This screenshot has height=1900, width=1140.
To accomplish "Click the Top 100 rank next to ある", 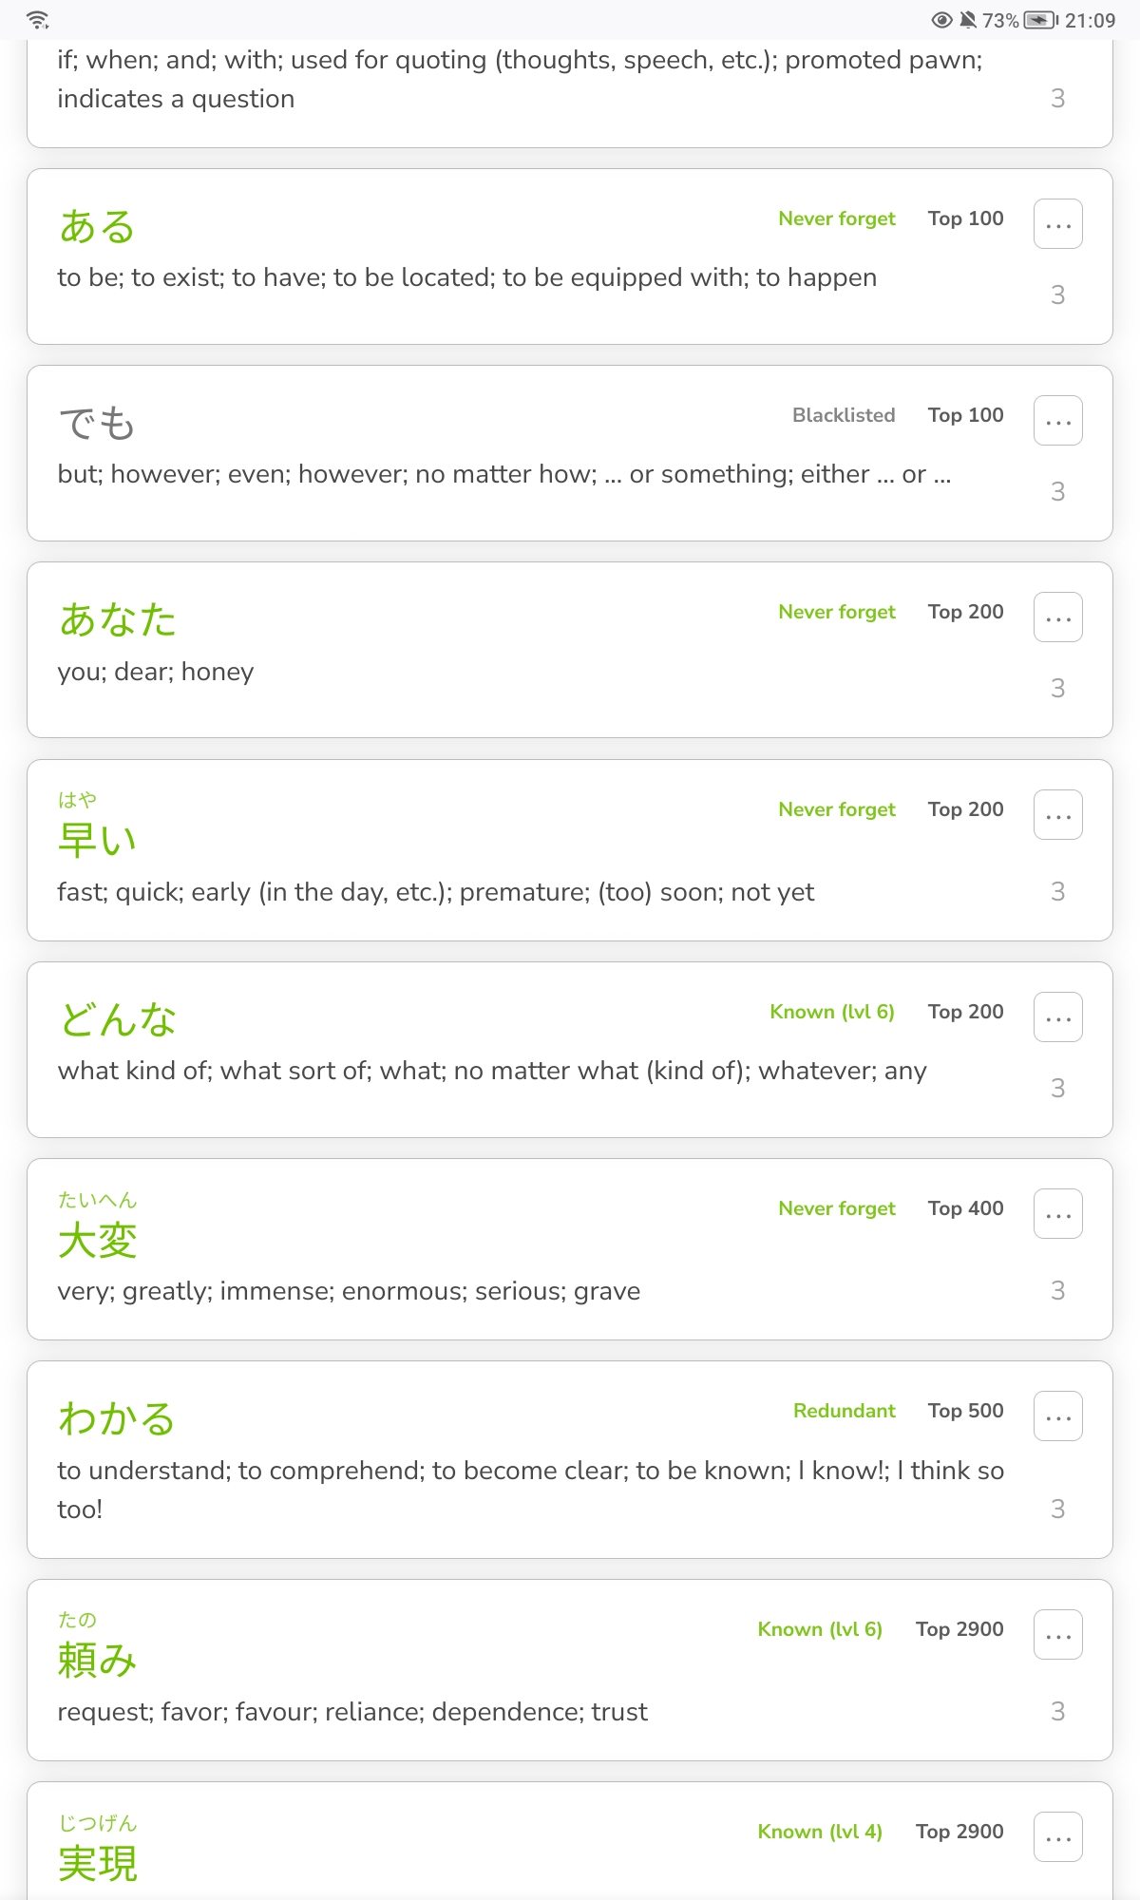I will [x=965, y=218].
